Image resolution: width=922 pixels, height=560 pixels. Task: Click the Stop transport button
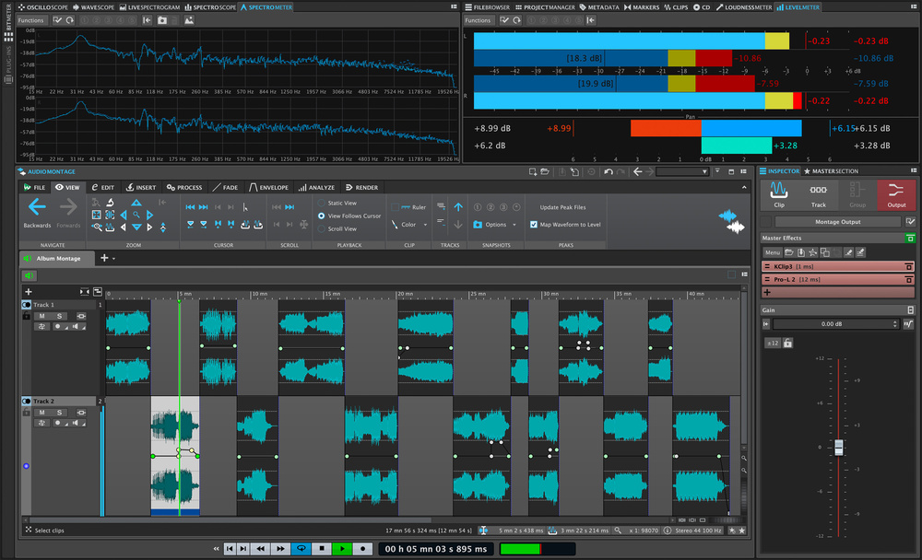[x=321, y=549]
